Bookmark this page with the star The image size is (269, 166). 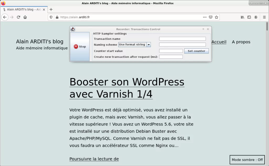tap(216, 17)
